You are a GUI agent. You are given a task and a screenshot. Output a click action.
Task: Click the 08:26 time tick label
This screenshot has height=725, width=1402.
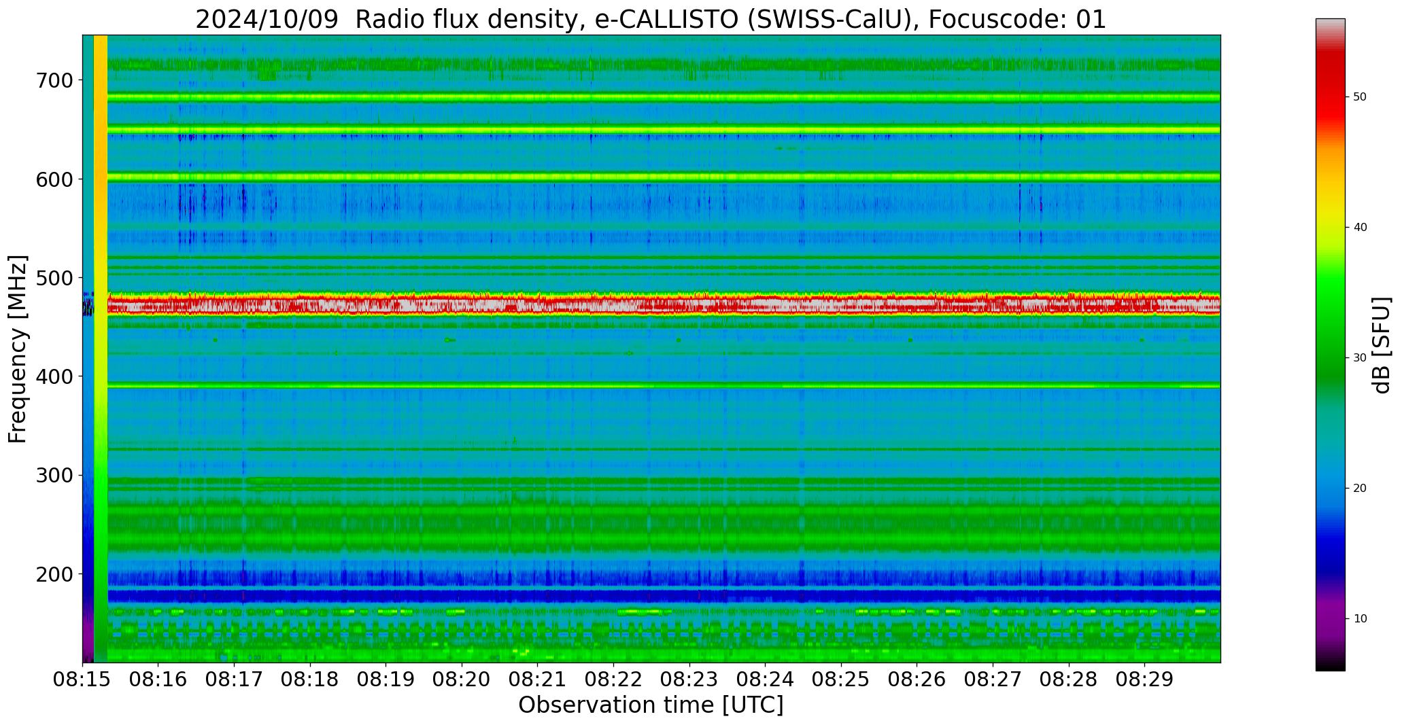coord(917,679)
